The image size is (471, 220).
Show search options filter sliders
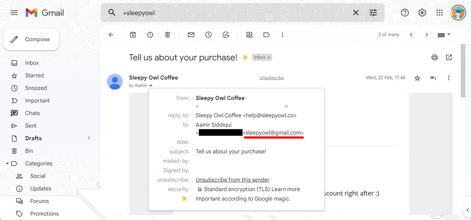(373, 13)
